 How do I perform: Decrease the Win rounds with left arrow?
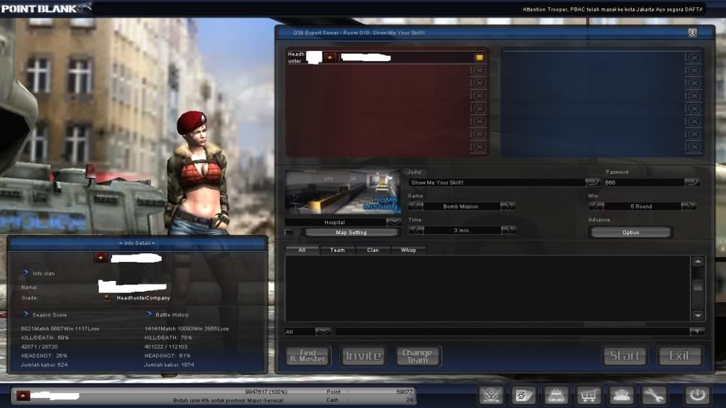(x=596, y=206)
